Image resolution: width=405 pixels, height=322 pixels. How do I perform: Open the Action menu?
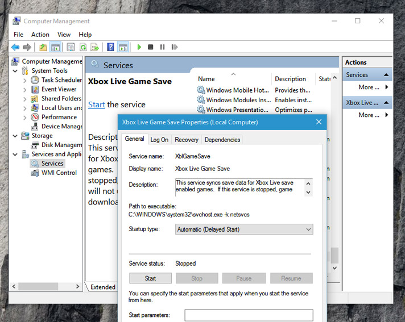(40, 35)
